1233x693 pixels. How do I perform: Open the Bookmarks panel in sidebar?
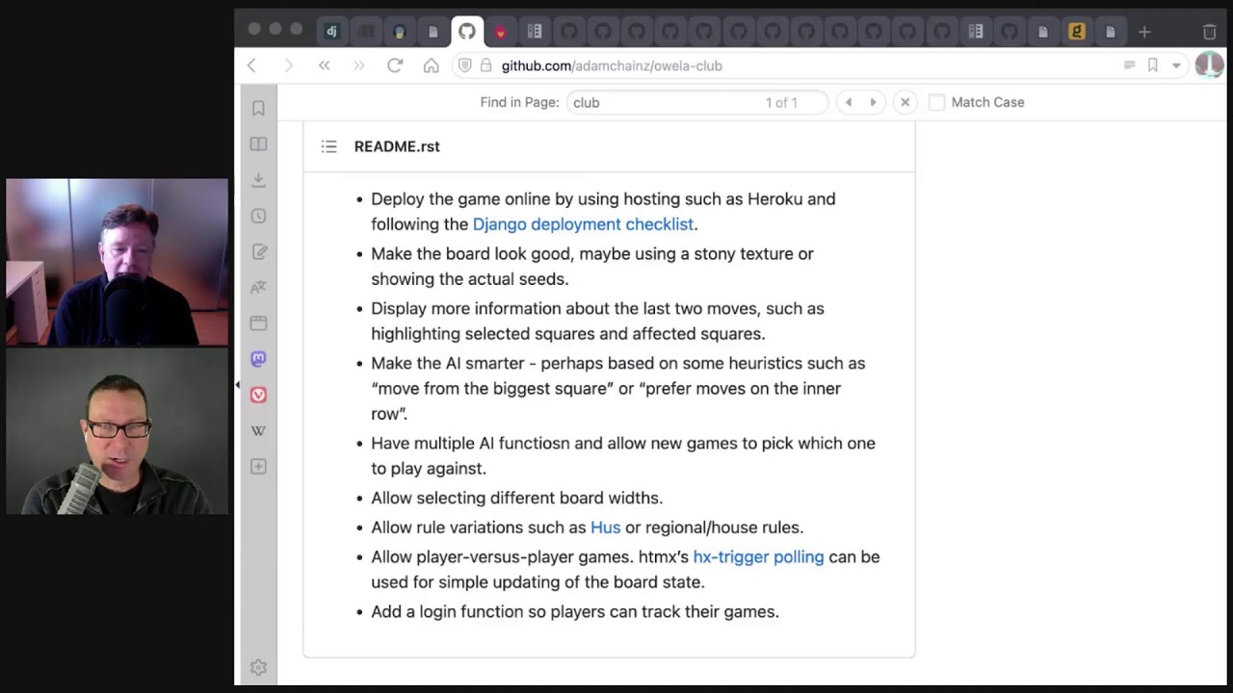click(258, 109)
